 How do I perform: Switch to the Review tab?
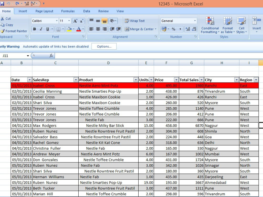(103, 11)
